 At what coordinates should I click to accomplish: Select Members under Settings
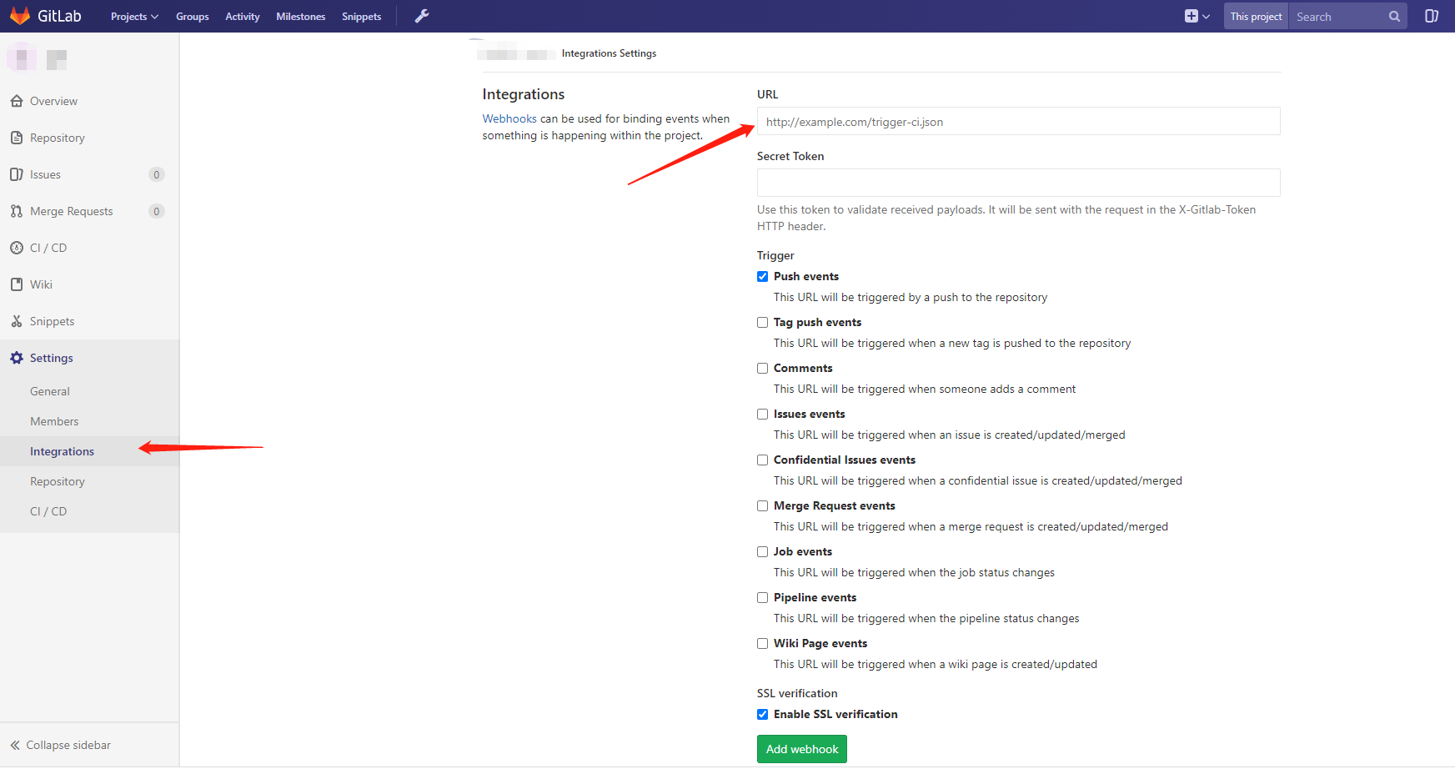click(x=54, y=421)
